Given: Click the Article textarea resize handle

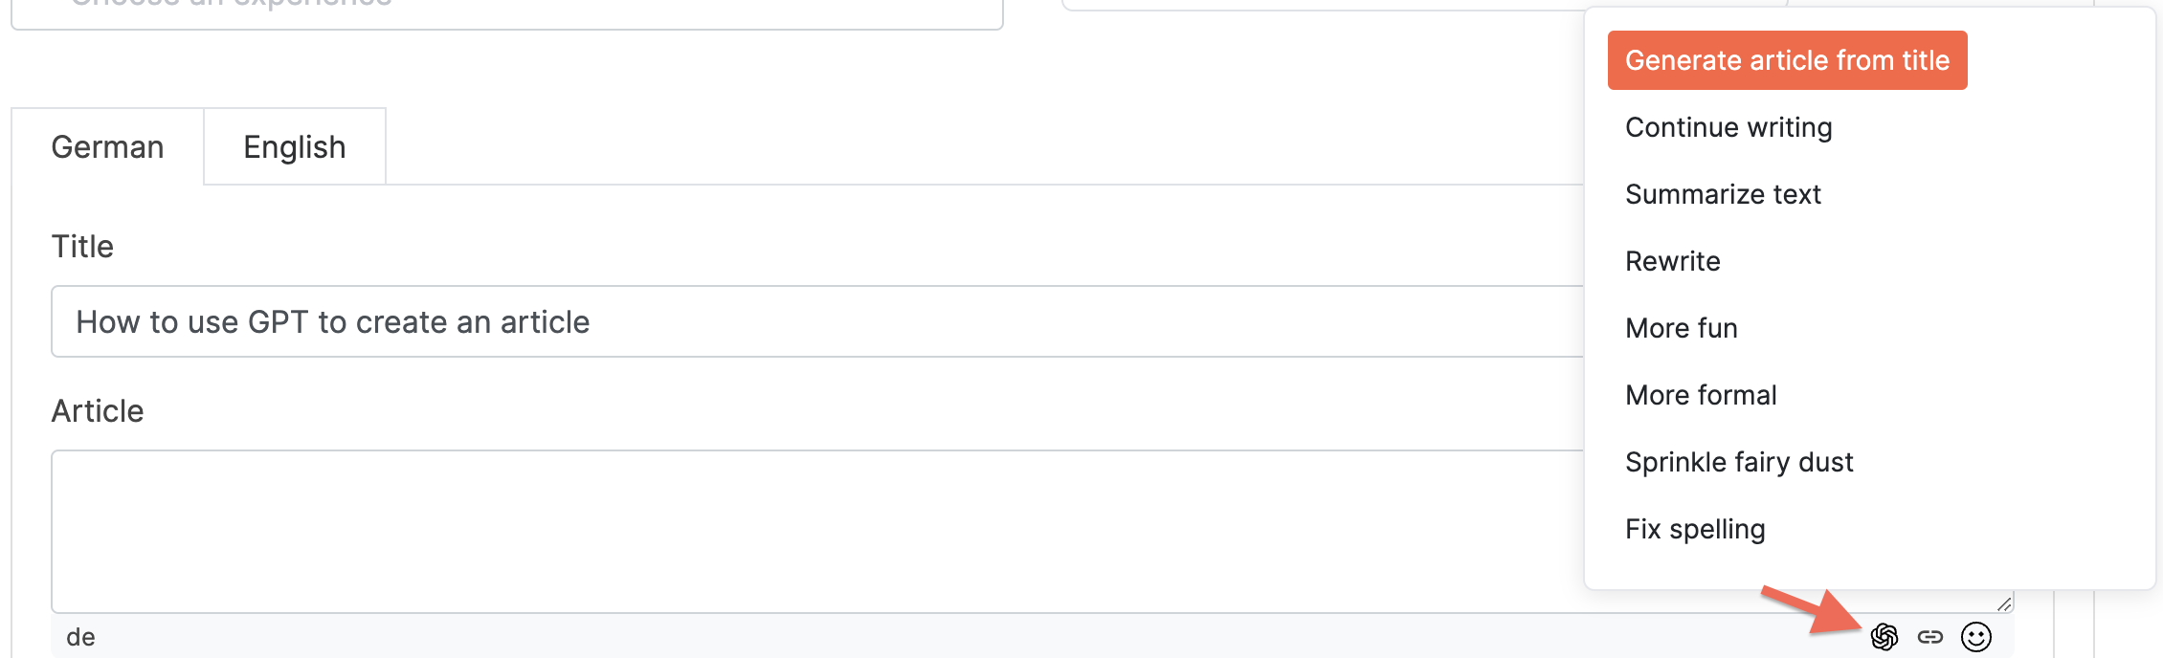Looking at the screenshot, I should (x=2004, y=603).
